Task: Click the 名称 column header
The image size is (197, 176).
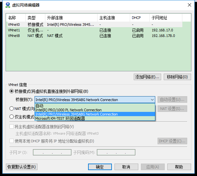Action: 16,18
